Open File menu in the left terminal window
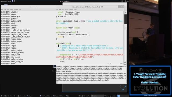 click(2, 10)
